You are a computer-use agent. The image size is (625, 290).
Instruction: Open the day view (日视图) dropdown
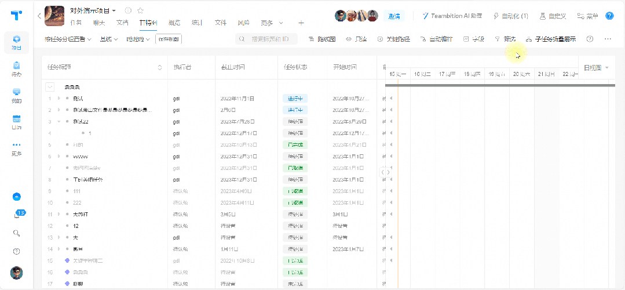tap(596, 68)
